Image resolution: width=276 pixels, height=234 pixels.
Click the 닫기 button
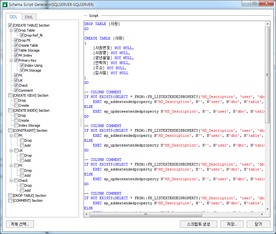coord(259,224)
